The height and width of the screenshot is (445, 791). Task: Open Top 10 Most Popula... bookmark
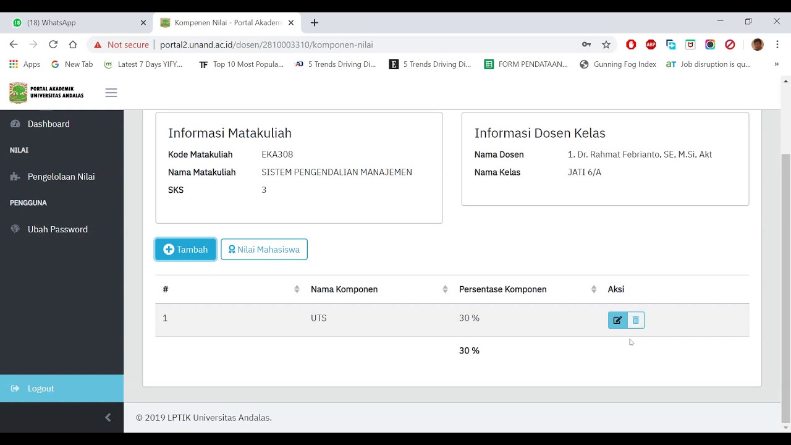click(x=242, y=64)
